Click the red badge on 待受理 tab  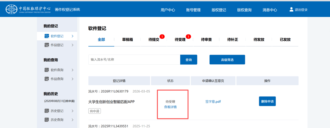click(x=189, y=37)
